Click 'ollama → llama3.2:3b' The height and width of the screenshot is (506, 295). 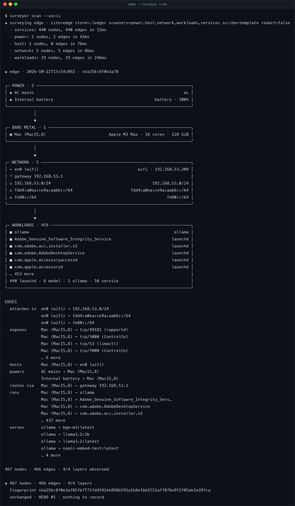(x=65, y=434)
